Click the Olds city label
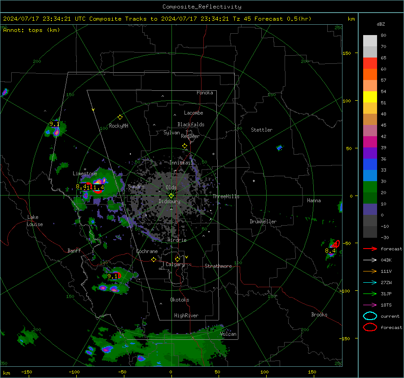 [171, 187]
